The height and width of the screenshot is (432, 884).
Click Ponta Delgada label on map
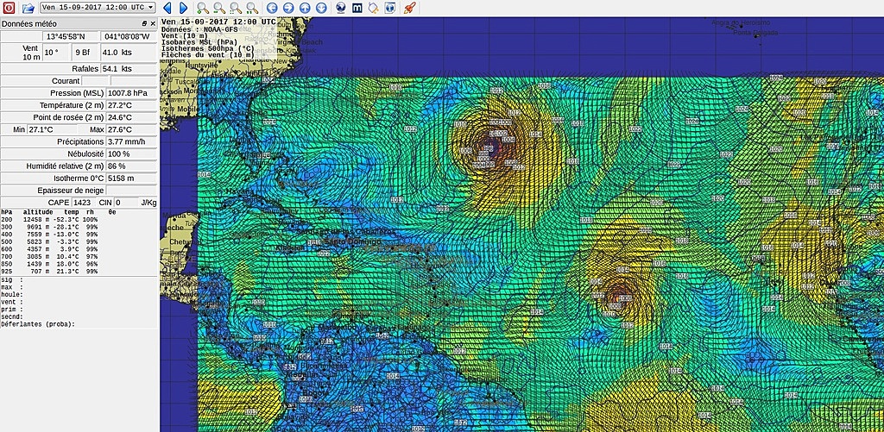tap(755, 33)
